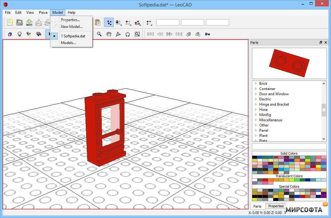Open the Models... dialog entry
This screenshot has width=331, height=218.
coord(68,43)
